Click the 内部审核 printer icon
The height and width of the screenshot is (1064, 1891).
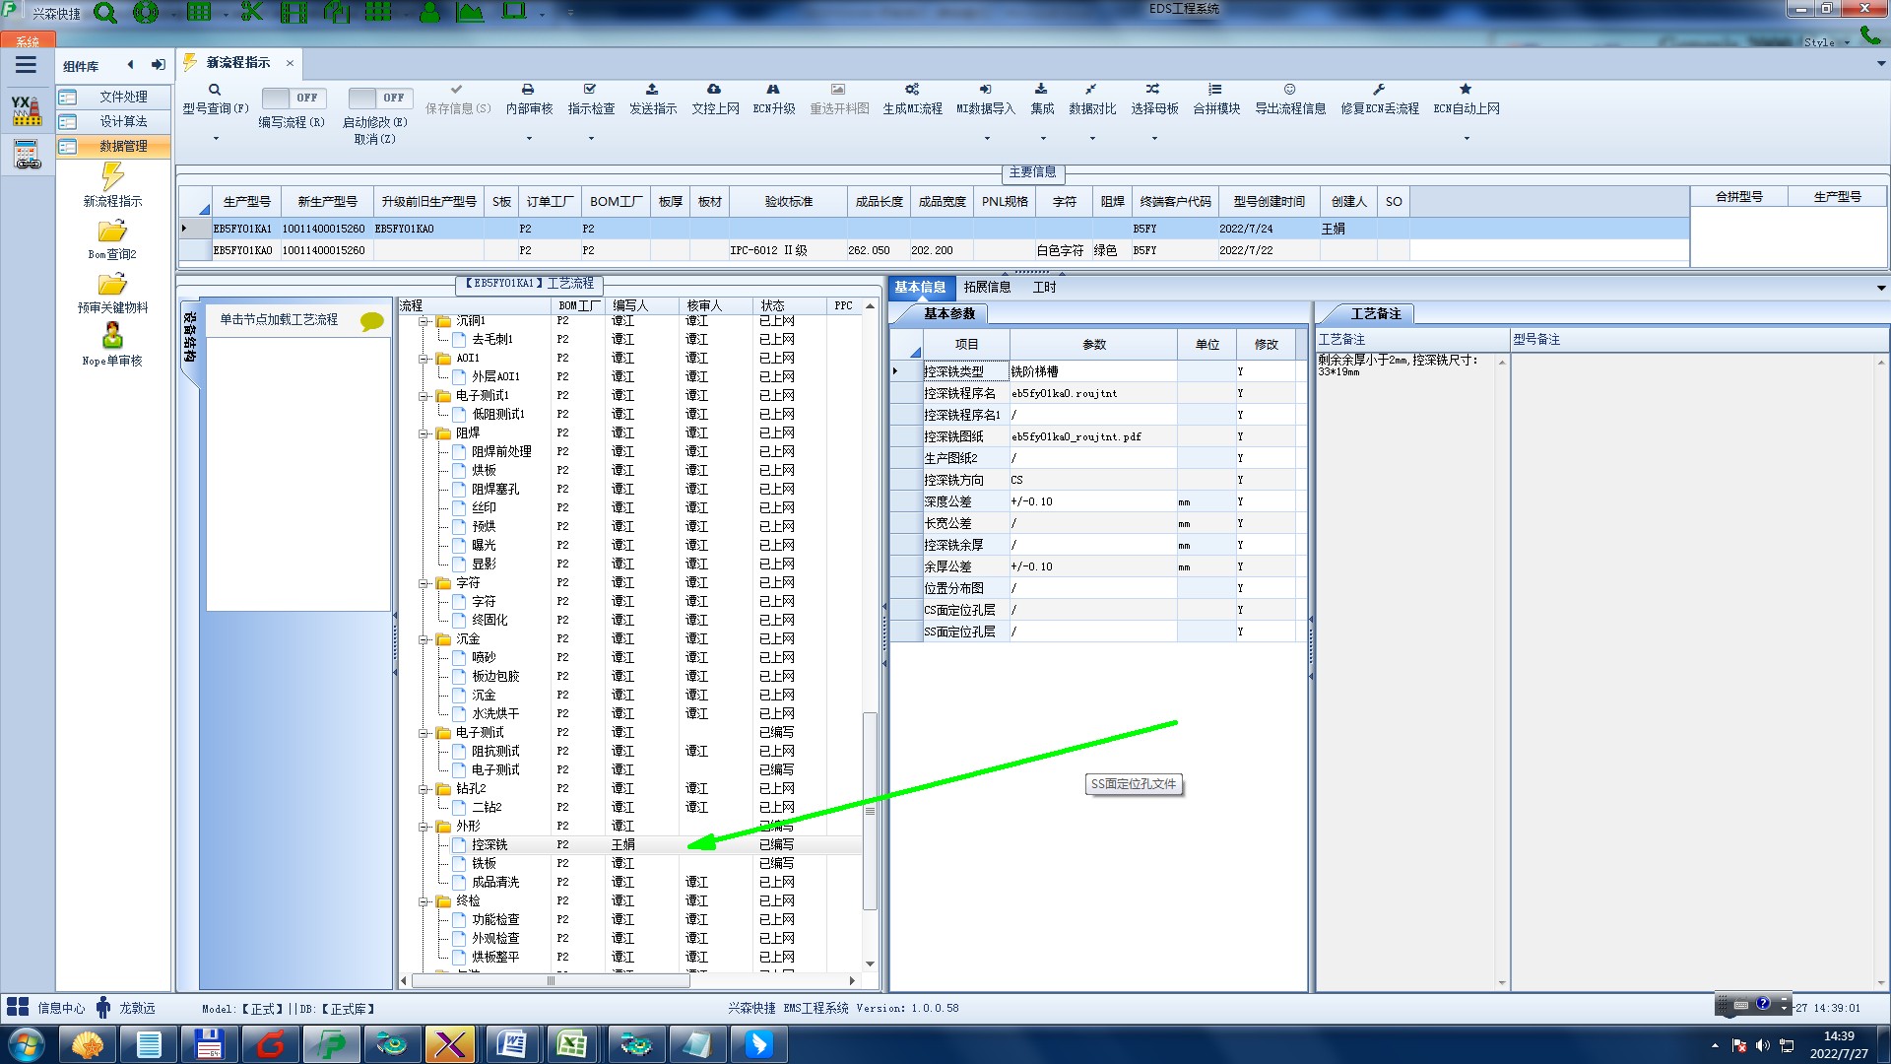pos(528,90)
